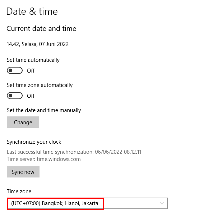Click Set the date and time manually label
199x217 pixels.
44,110
